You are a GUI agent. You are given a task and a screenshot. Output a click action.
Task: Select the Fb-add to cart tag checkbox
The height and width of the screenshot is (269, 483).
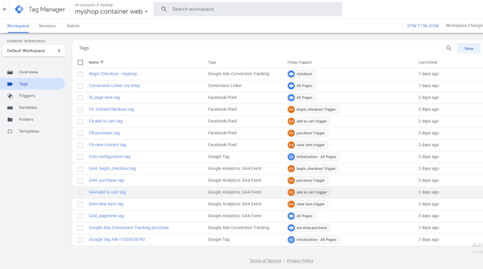(80, 122)
